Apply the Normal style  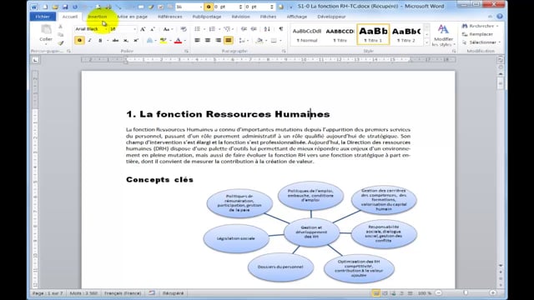[x=307, y=35]
